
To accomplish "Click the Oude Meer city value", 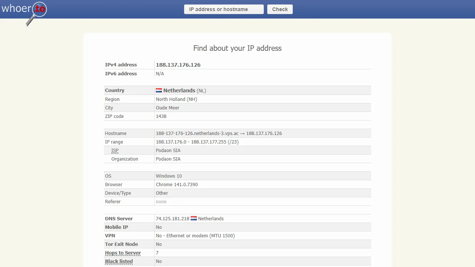I will pos(167,108).
